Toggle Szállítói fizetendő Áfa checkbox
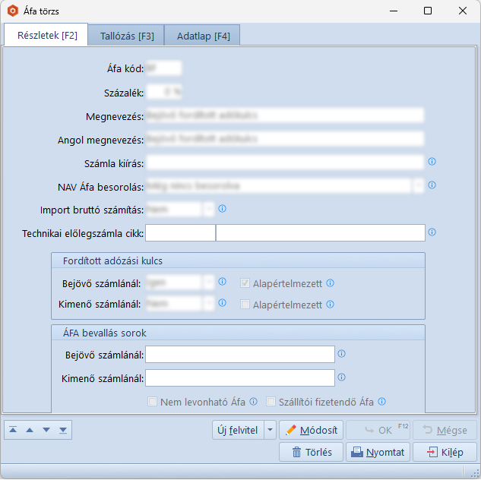This screenshot has height=480, width=481. point(271,402)
